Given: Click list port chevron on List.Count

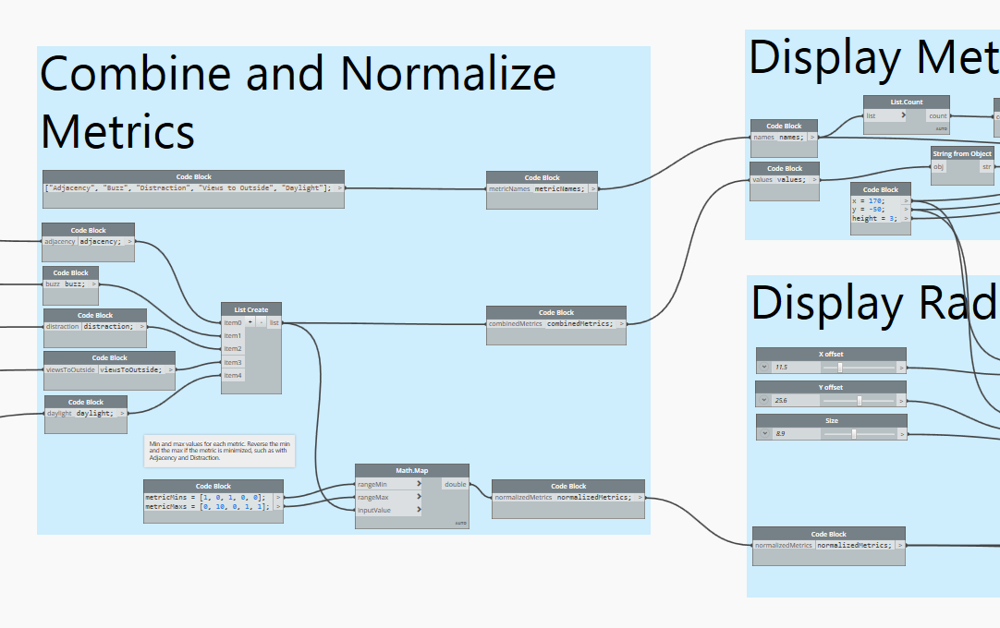Looking at the screenshot, I should pos(903,116).
